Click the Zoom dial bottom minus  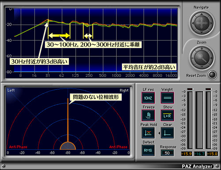[x=202, y=67]
